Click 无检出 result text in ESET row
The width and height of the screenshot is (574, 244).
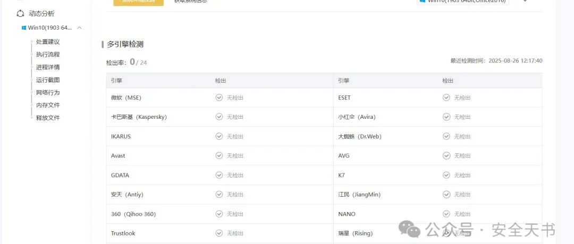pyautogui.click(x=462, y=98)
